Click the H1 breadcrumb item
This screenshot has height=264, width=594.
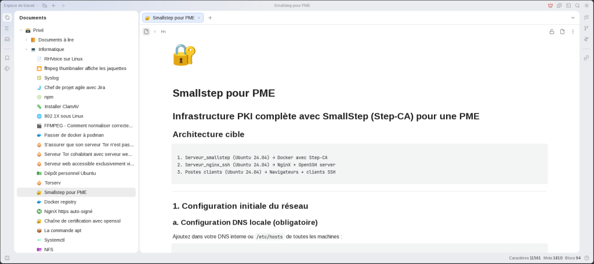163,31
